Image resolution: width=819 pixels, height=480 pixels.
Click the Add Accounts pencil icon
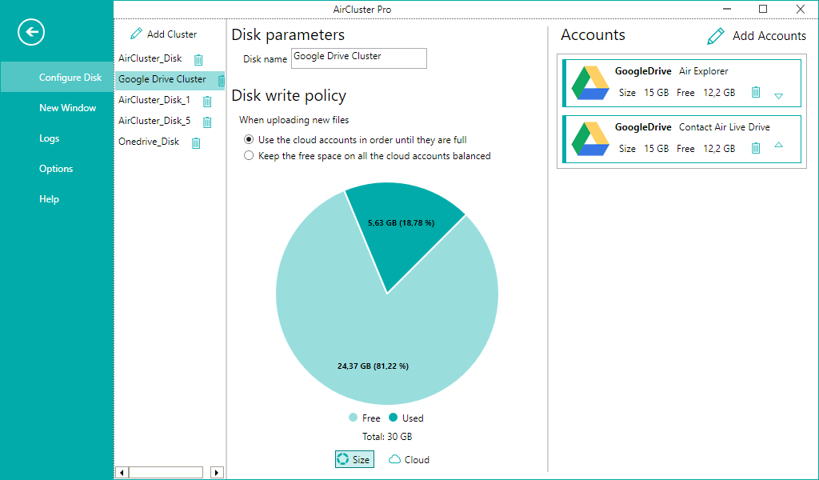716,36
